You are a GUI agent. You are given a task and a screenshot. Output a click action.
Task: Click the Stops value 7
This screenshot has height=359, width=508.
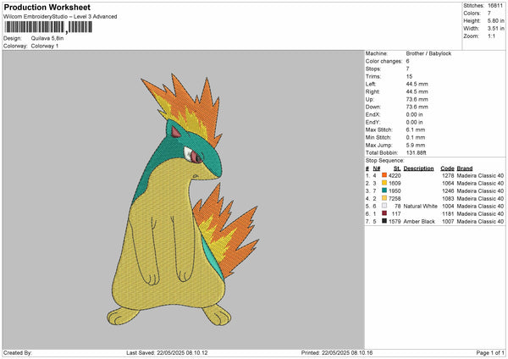click(x=407, y=69)
